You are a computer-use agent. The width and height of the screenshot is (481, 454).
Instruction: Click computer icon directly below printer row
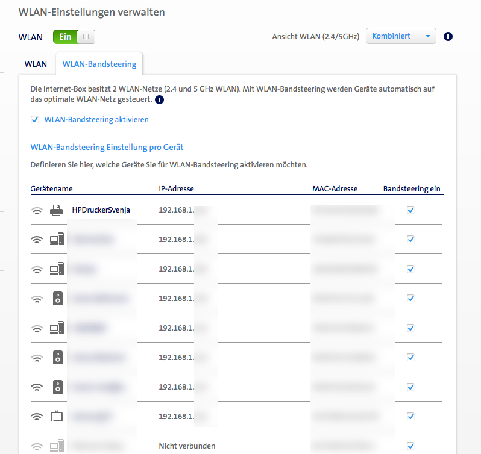(57, 239)
